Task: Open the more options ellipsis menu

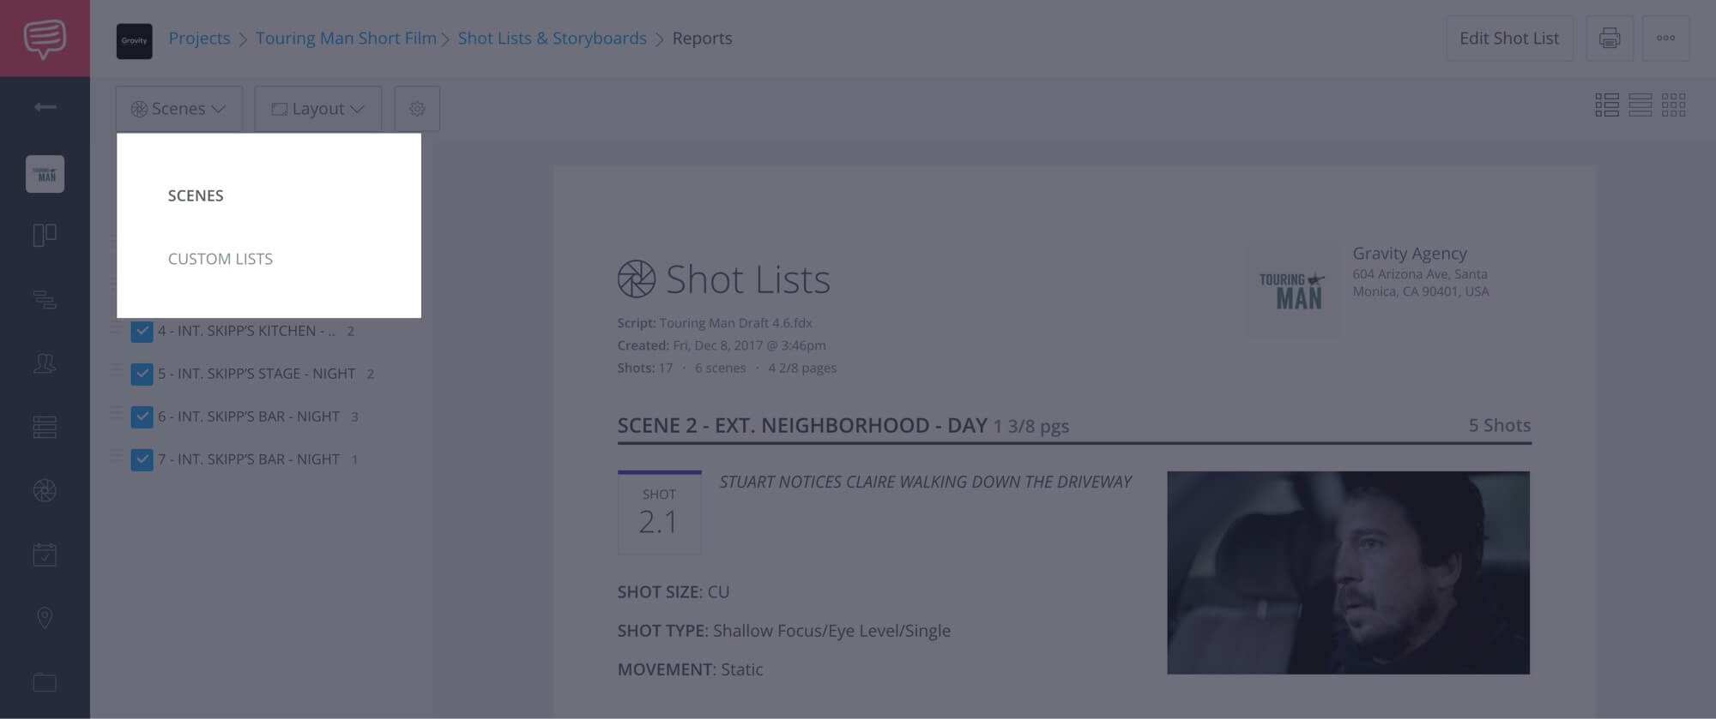Action: coord(1666,39)
